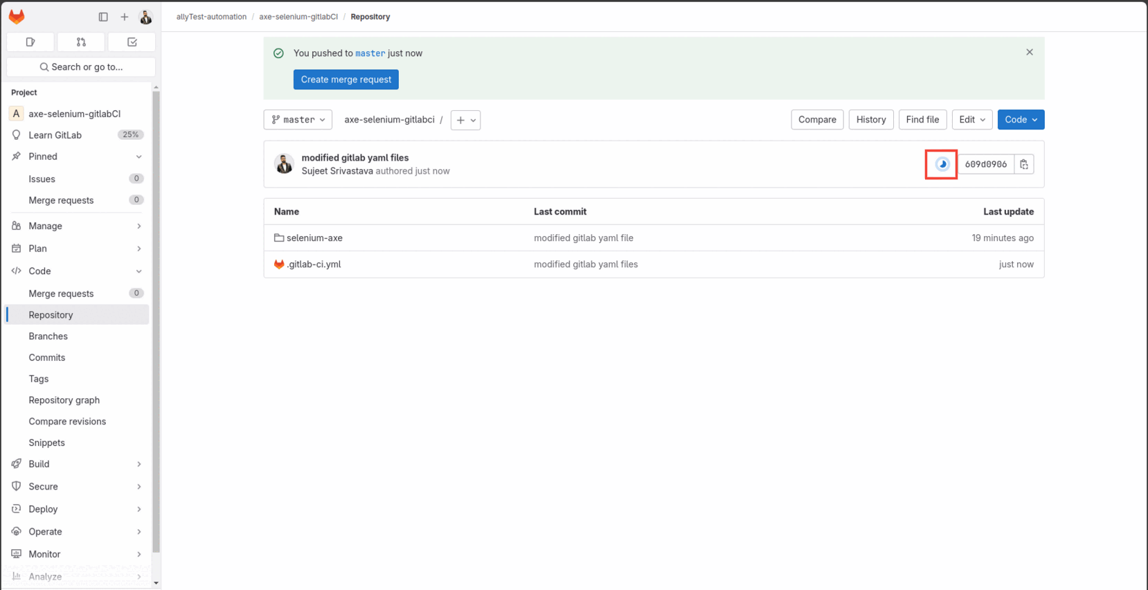
Task: Open selenium-axe last commit message
Action: [584, 238]
